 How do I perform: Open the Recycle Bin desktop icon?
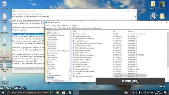[x=4, y=5]
